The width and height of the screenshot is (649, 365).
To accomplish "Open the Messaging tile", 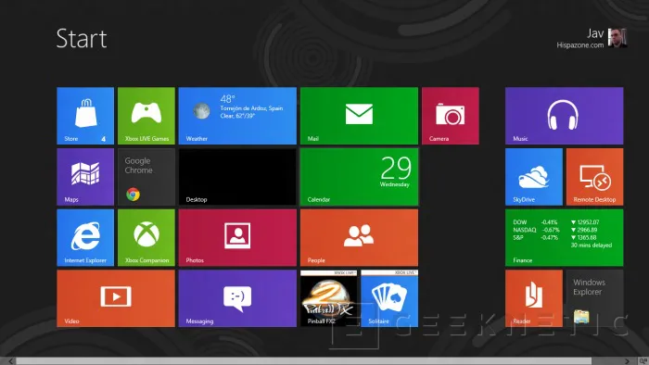I will pos(237,298).
